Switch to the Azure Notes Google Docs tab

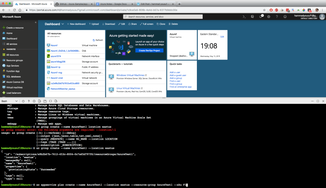(x=115, y=4)
